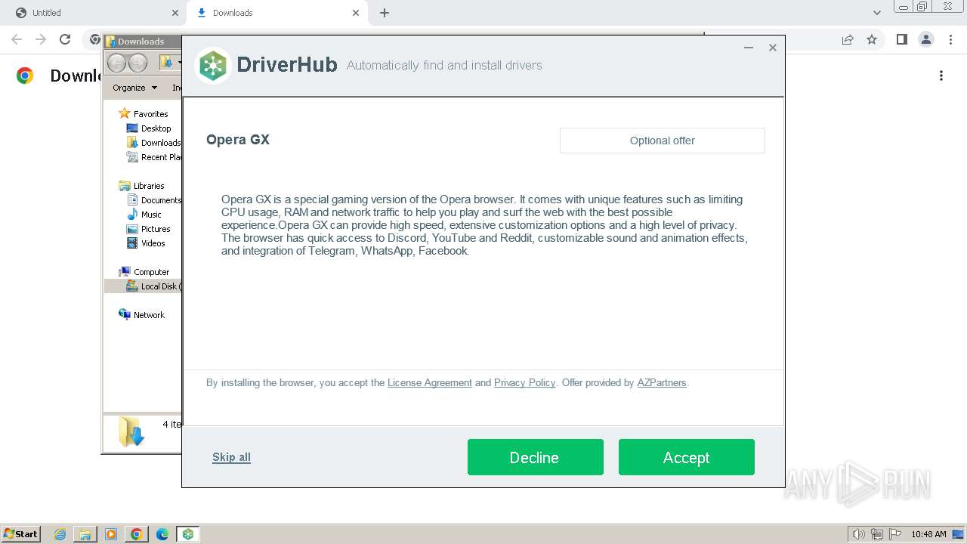Viewport: 967px width, 544px height.
Task: Click Explorer forward navigation button
Action: coord(137,63)
